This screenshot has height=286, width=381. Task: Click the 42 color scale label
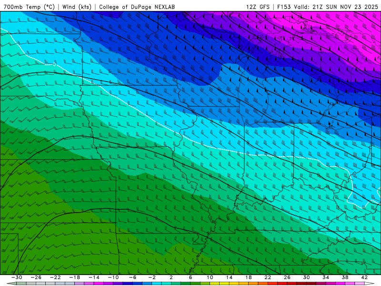364,277
